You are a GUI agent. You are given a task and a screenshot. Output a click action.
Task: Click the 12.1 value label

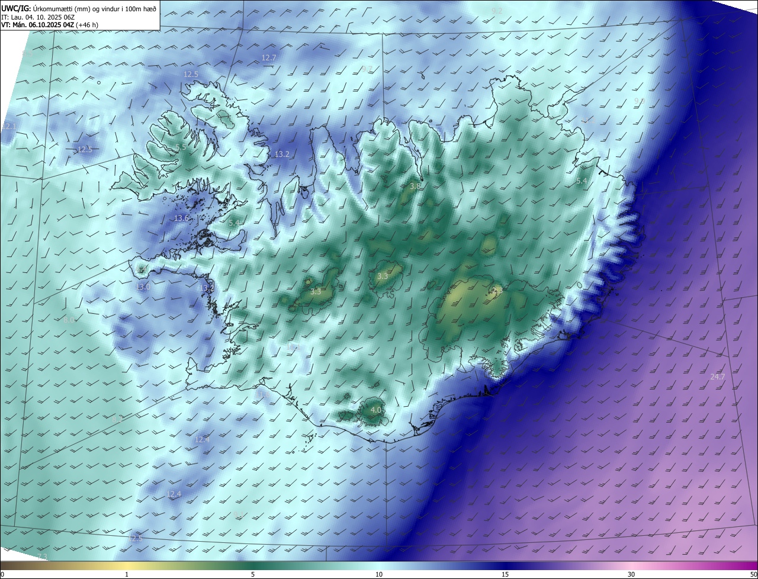pos(9,127)
